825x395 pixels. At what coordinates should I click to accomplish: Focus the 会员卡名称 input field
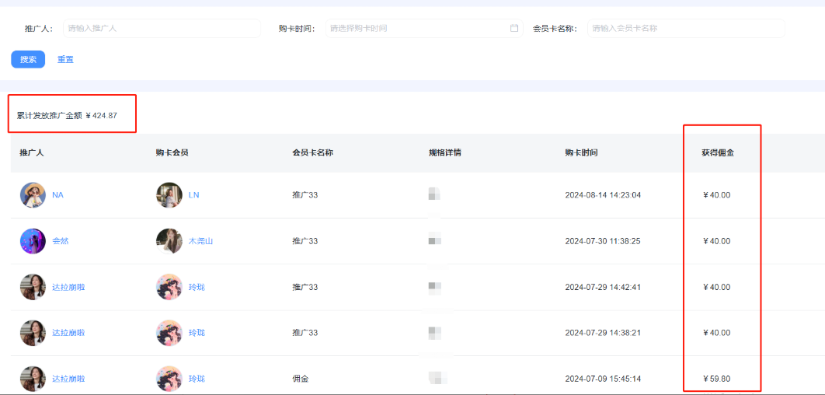pyautogui.click(x=685, y=28)
